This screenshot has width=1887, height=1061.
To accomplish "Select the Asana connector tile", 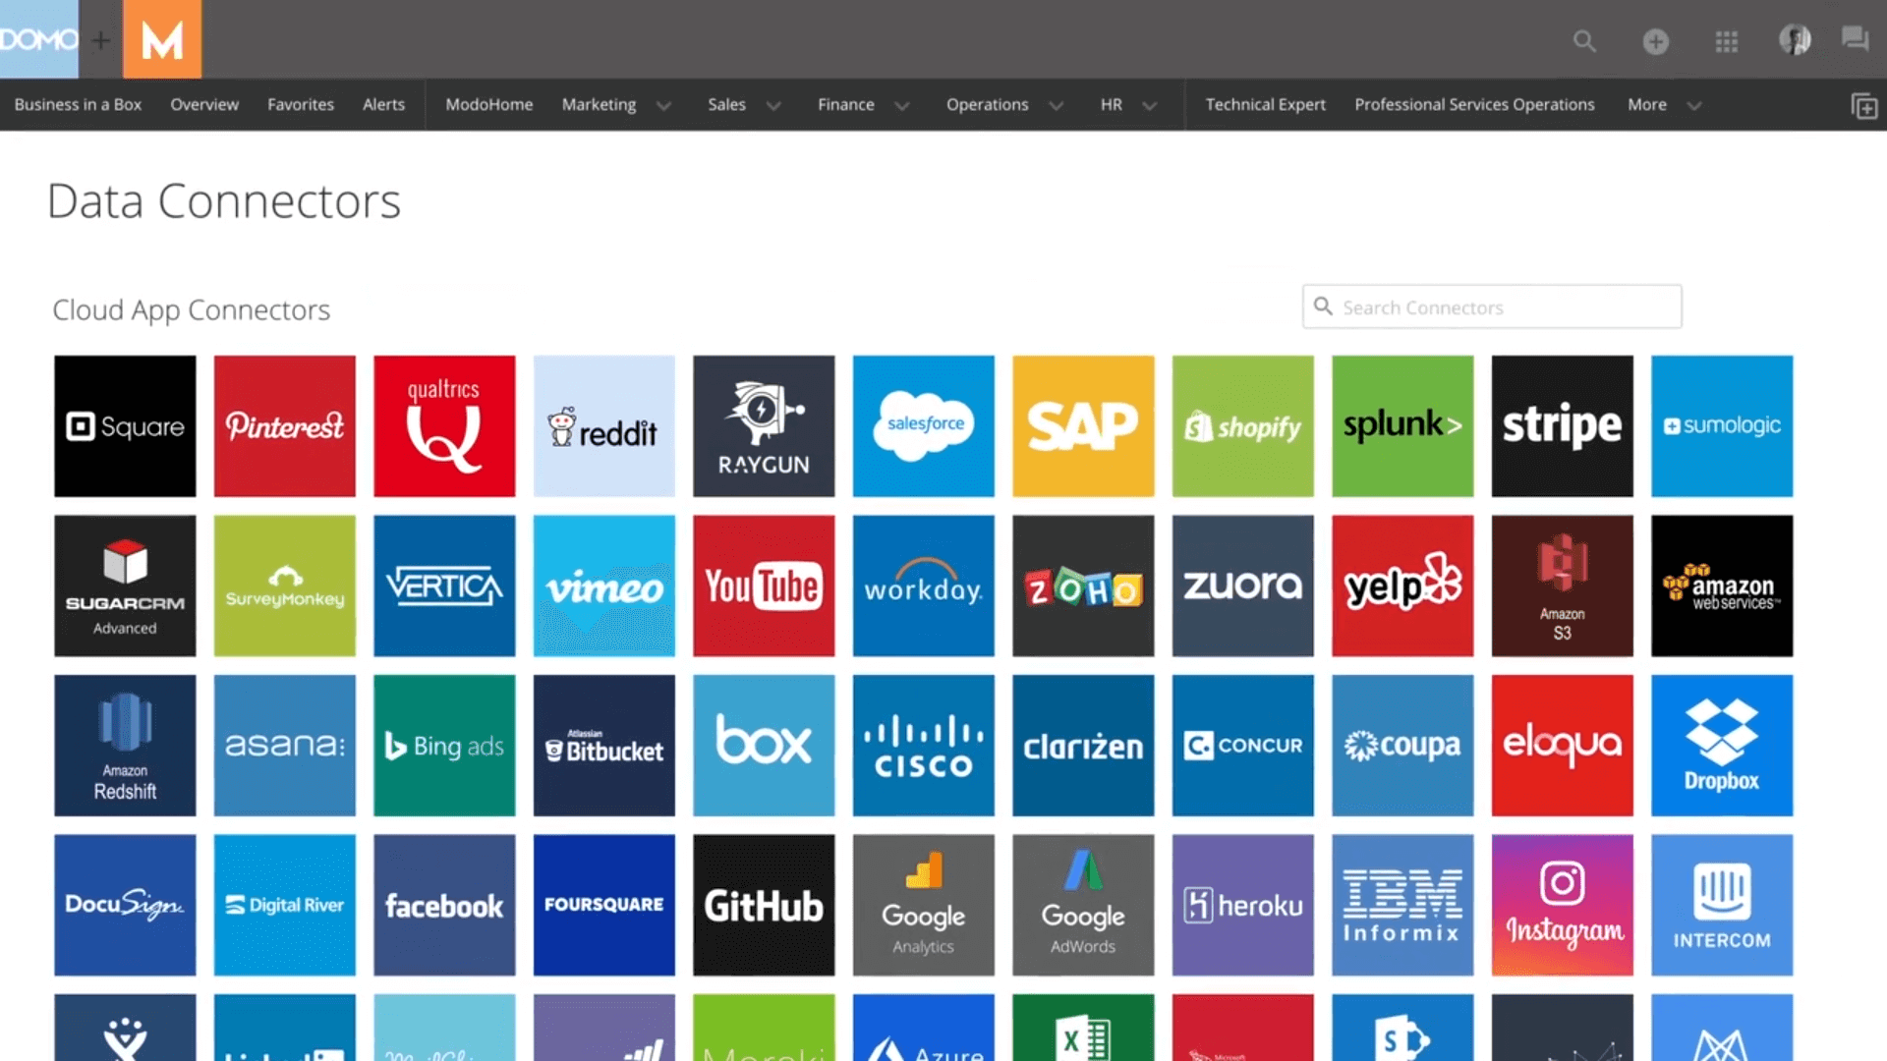I will pos(285,746).
